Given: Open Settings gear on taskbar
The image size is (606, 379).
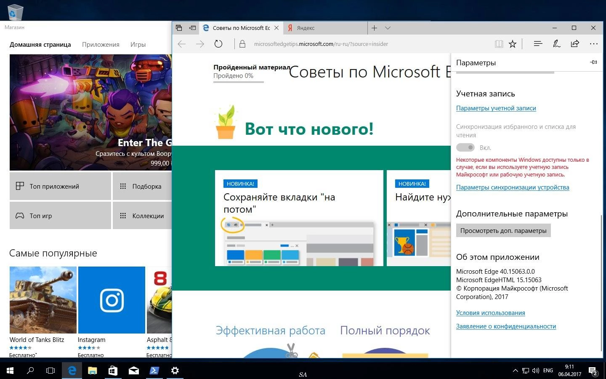Looking at the screenshot, I should [x=175, y=371].
